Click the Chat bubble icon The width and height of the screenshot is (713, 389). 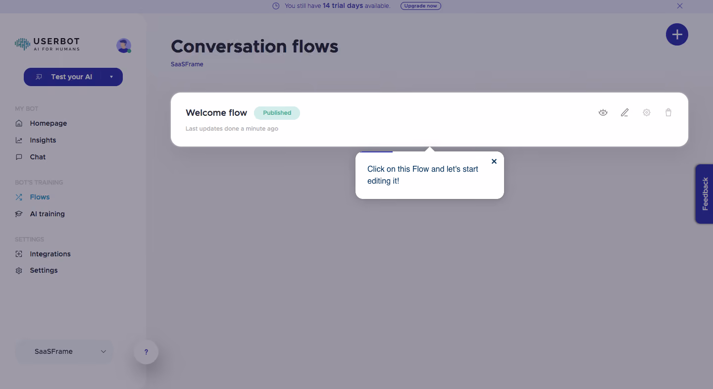pos(19,157)
